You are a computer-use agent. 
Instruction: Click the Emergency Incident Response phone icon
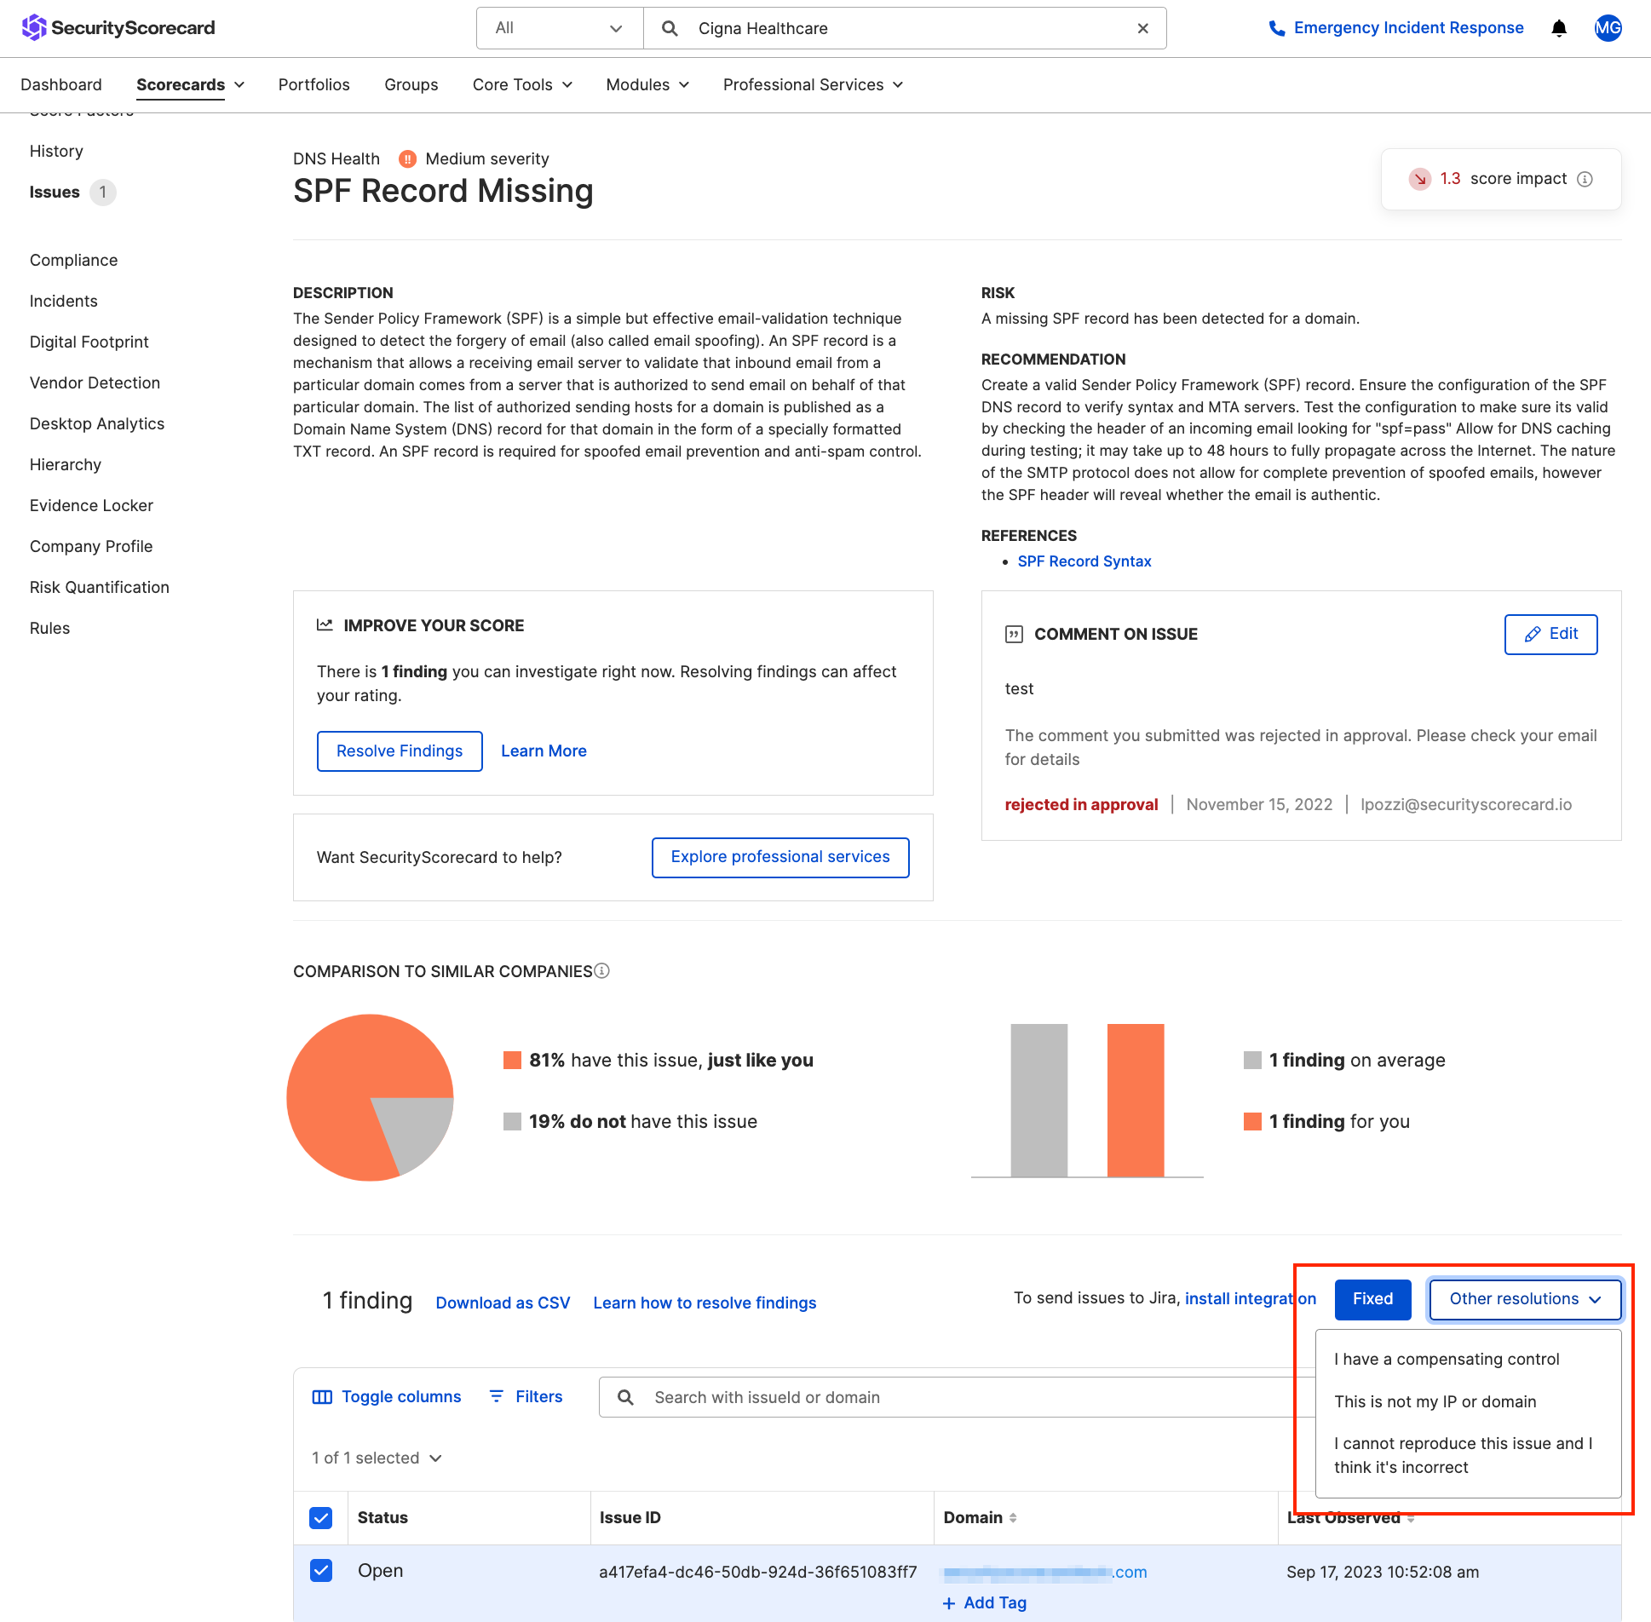pyautogui.click(x=1277, y=27)
